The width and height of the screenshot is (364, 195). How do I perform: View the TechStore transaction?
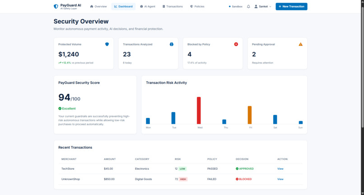coord(280,168)
